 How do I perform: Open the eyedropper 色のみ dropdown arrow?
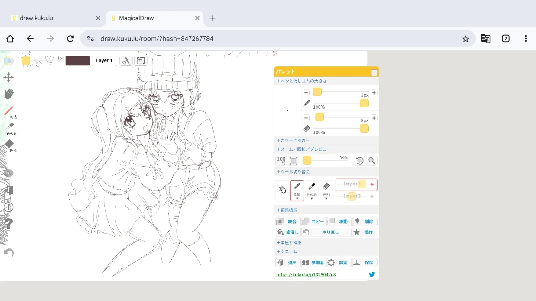312,199
